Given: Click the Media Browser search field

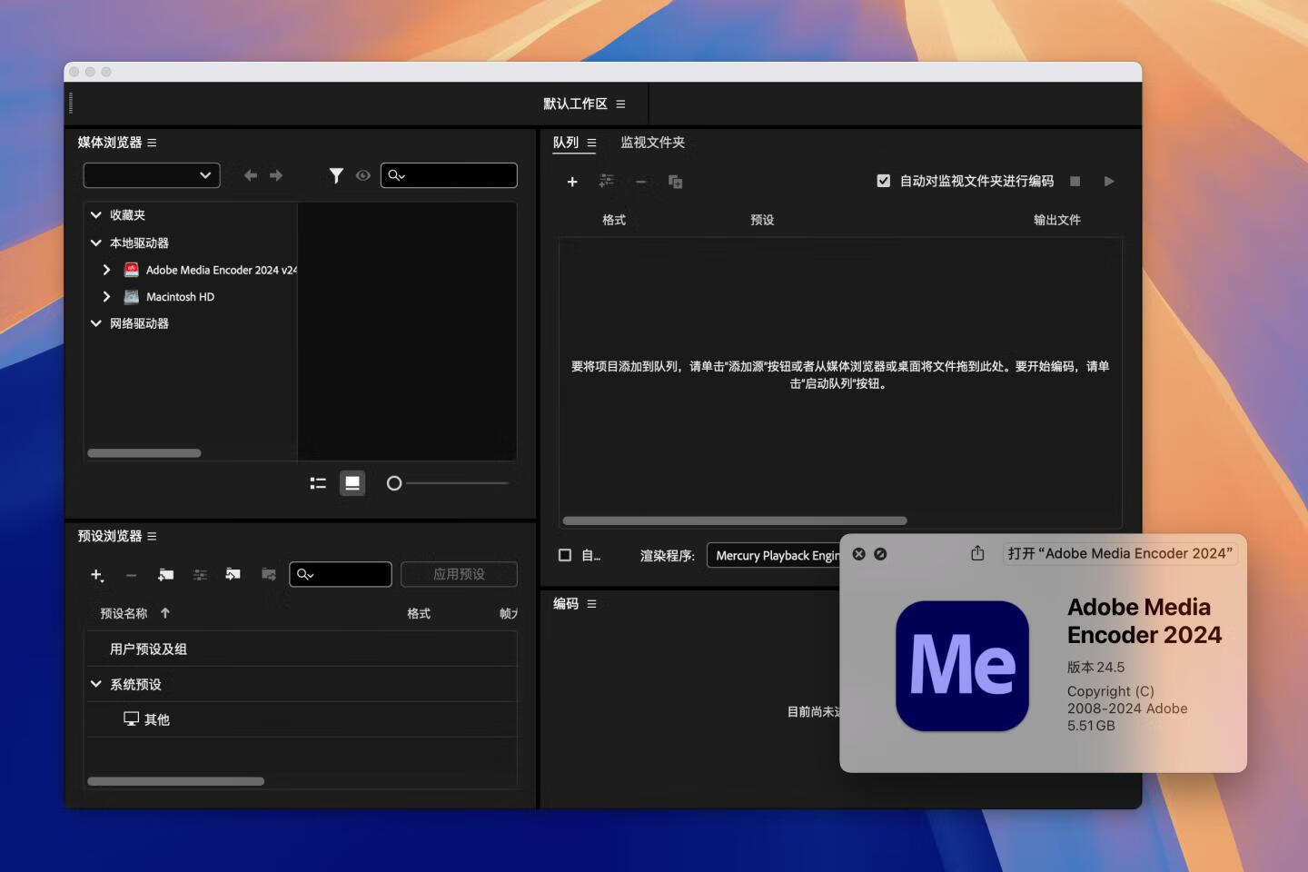Looking at the screenshot, I should [x=449, y=175].
